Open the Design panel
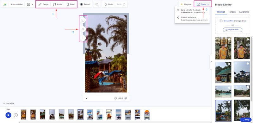The image size is (253, 123). pos(43,4)
